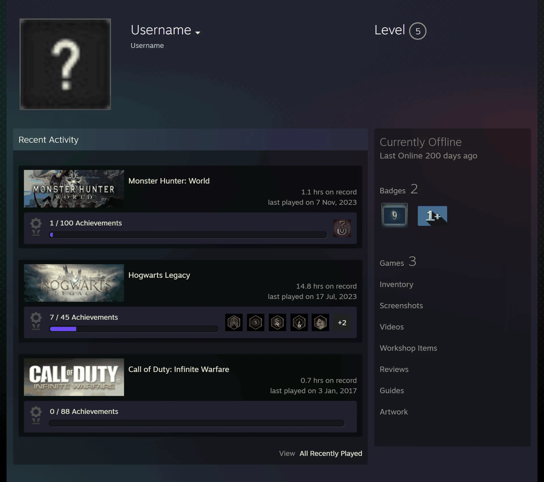Open the Screenshots link

pos(401,306)
